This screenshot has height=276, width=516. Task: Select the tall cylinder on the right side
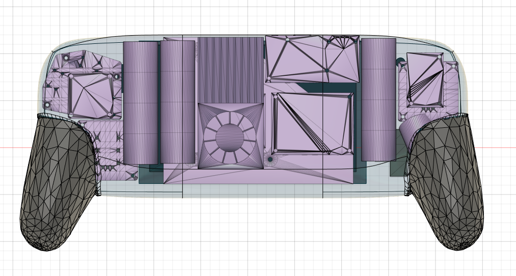coord(378,100)
